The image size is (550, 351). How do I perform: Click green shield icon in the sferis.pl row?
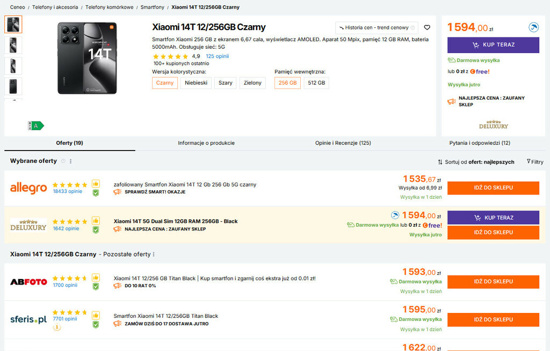(x=96, y=325)
